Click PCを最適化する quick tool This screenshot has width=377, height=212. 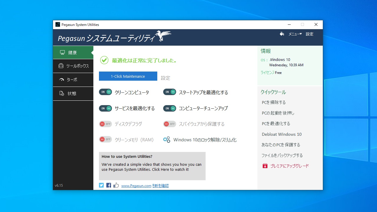click(276, 124)
